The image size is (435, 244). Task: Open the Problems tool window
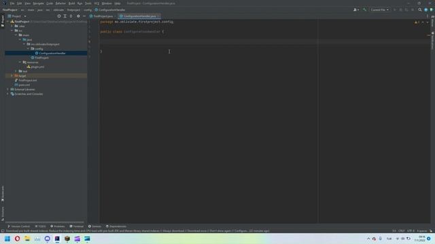tap(57, 226)
